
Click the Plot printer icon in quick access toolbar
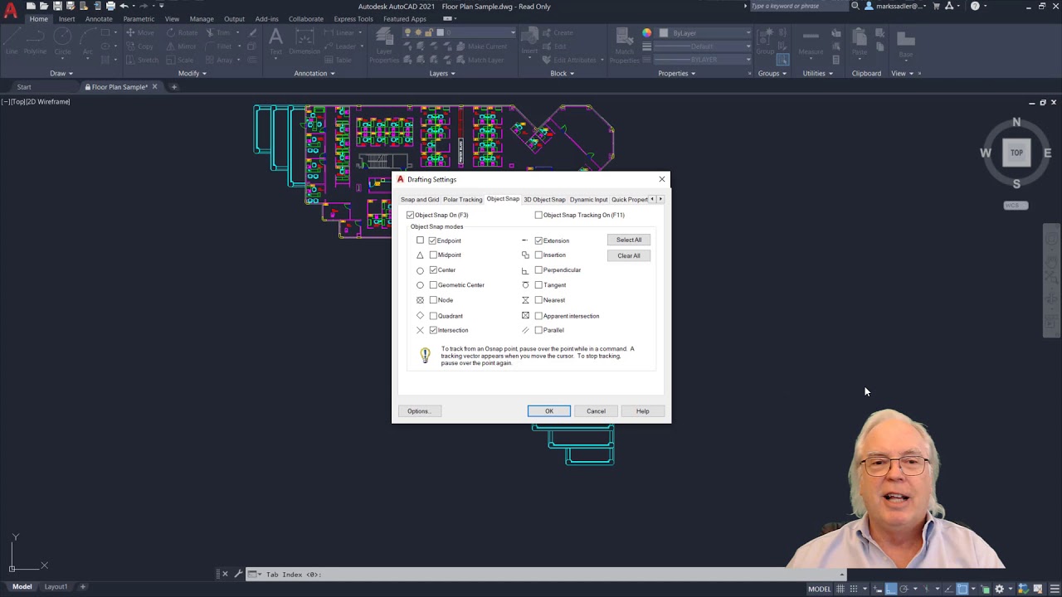(x=110, y=6)
